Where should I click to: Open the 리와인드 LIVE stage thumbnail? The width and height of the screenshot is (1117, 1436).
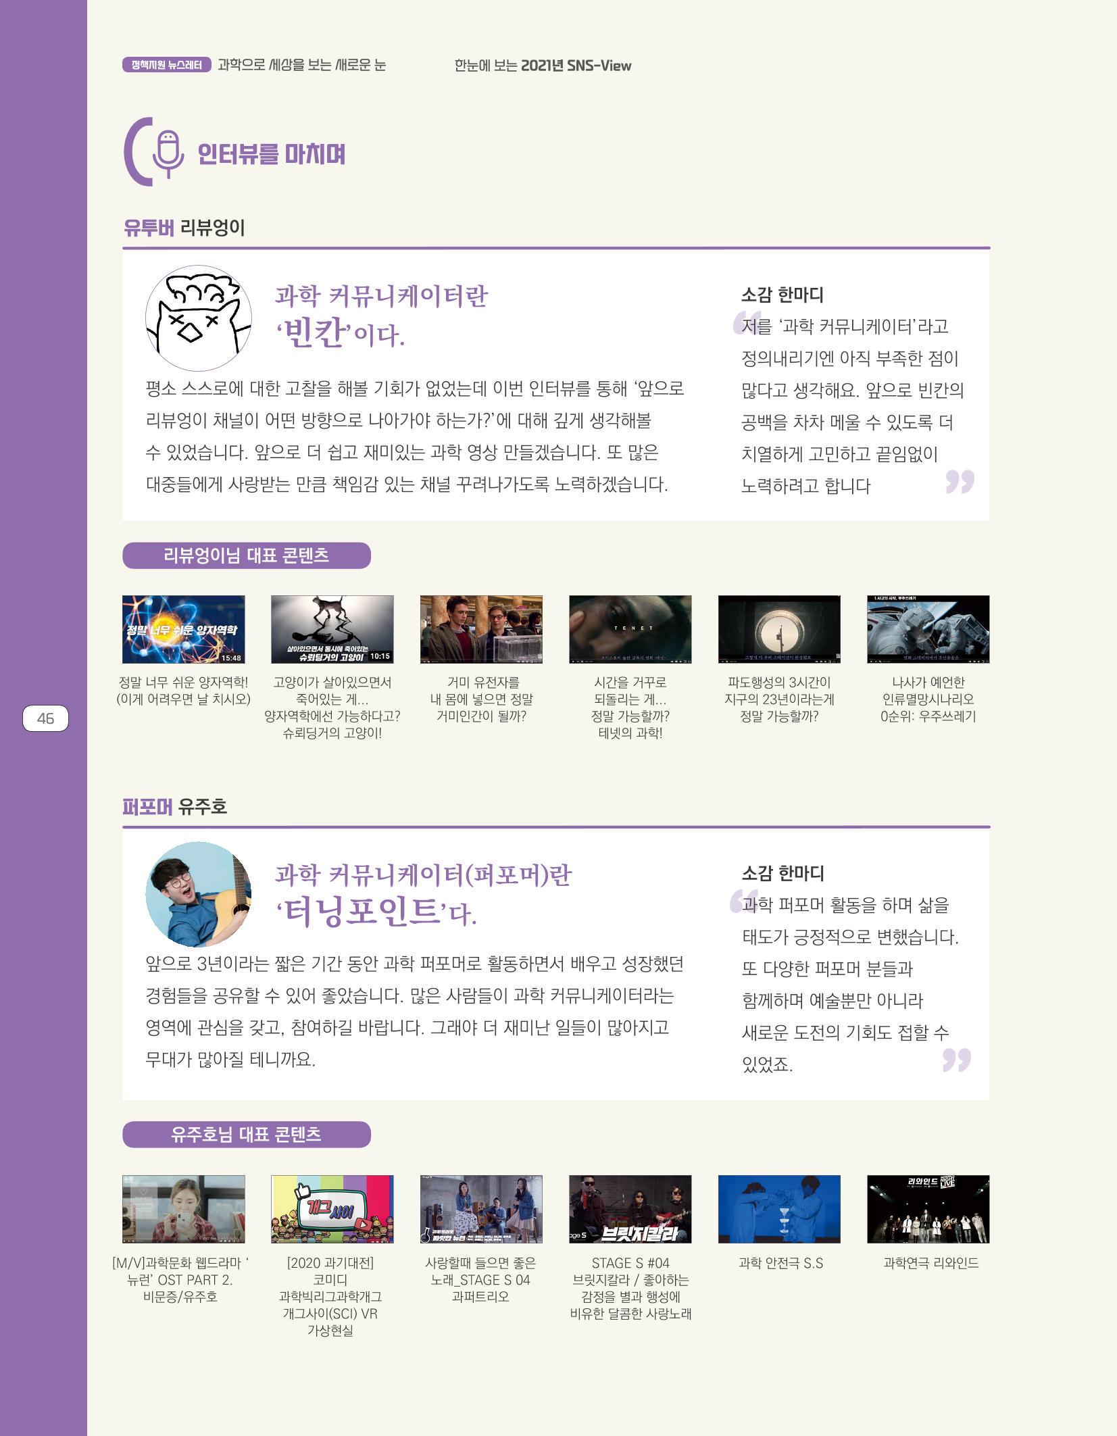928,1209
